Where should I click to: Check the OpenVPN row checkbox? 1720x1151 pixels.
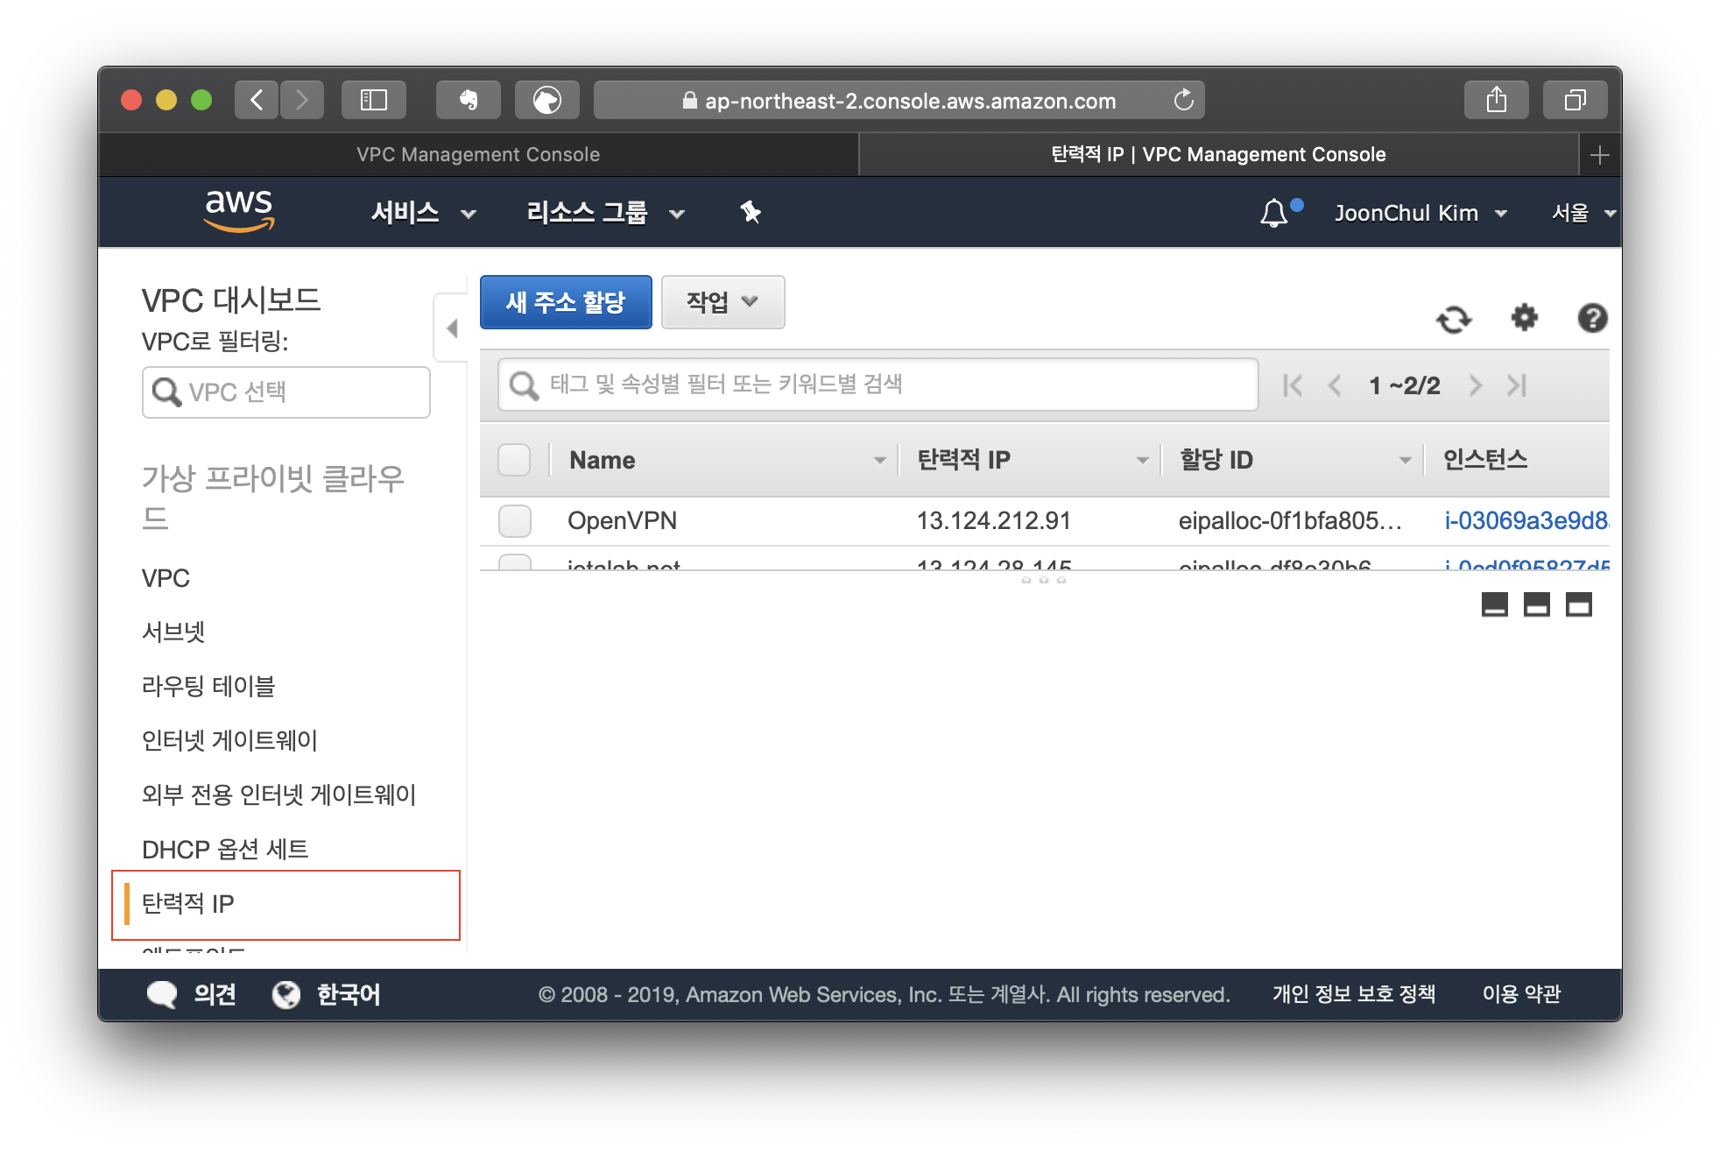point(515,520)
